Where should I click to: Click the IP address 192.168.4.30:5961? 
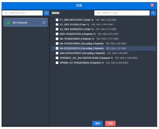(106, 20)
